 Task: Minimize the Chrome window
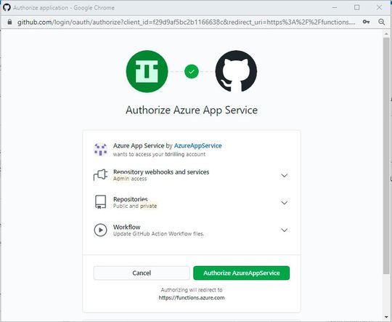click(x=334, y=7)
